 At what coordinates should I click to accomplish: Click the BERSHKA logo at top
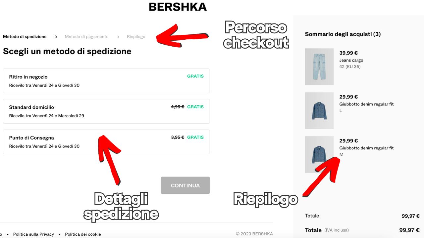point(178,6)
